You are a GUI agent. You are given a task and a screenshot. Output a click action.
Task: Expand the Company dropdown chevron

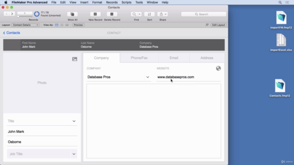coord(148,77)
